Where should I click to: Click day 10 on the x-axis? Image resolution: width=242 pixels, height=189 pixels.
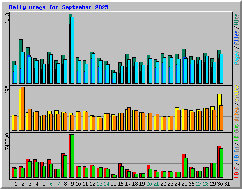tap(78, 184)
